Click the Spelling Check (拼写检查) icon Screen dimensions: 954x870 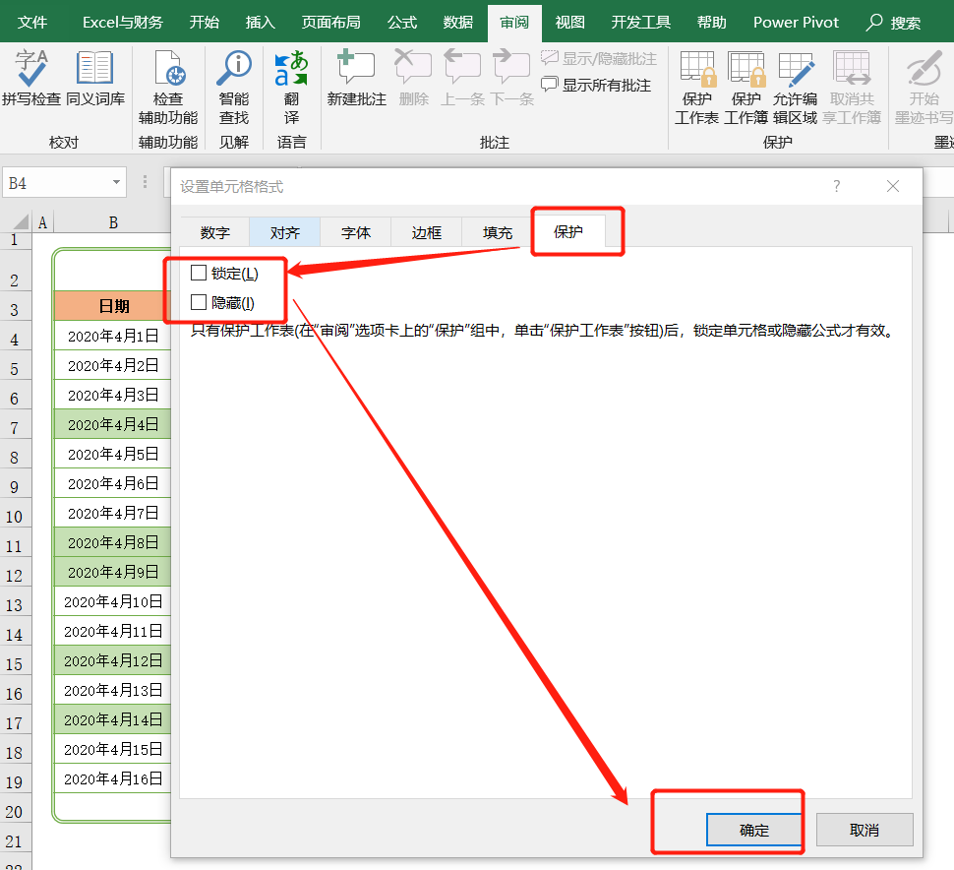31,71
